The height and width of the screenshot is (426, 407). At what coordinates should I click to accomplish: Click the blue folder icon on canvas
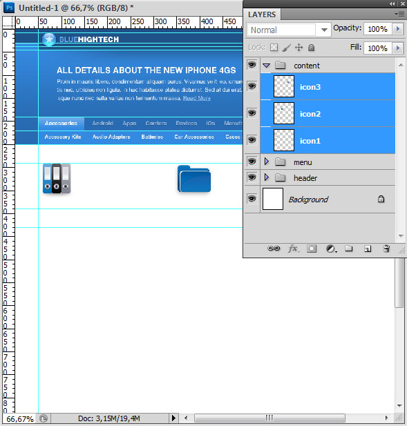point(194,179)
